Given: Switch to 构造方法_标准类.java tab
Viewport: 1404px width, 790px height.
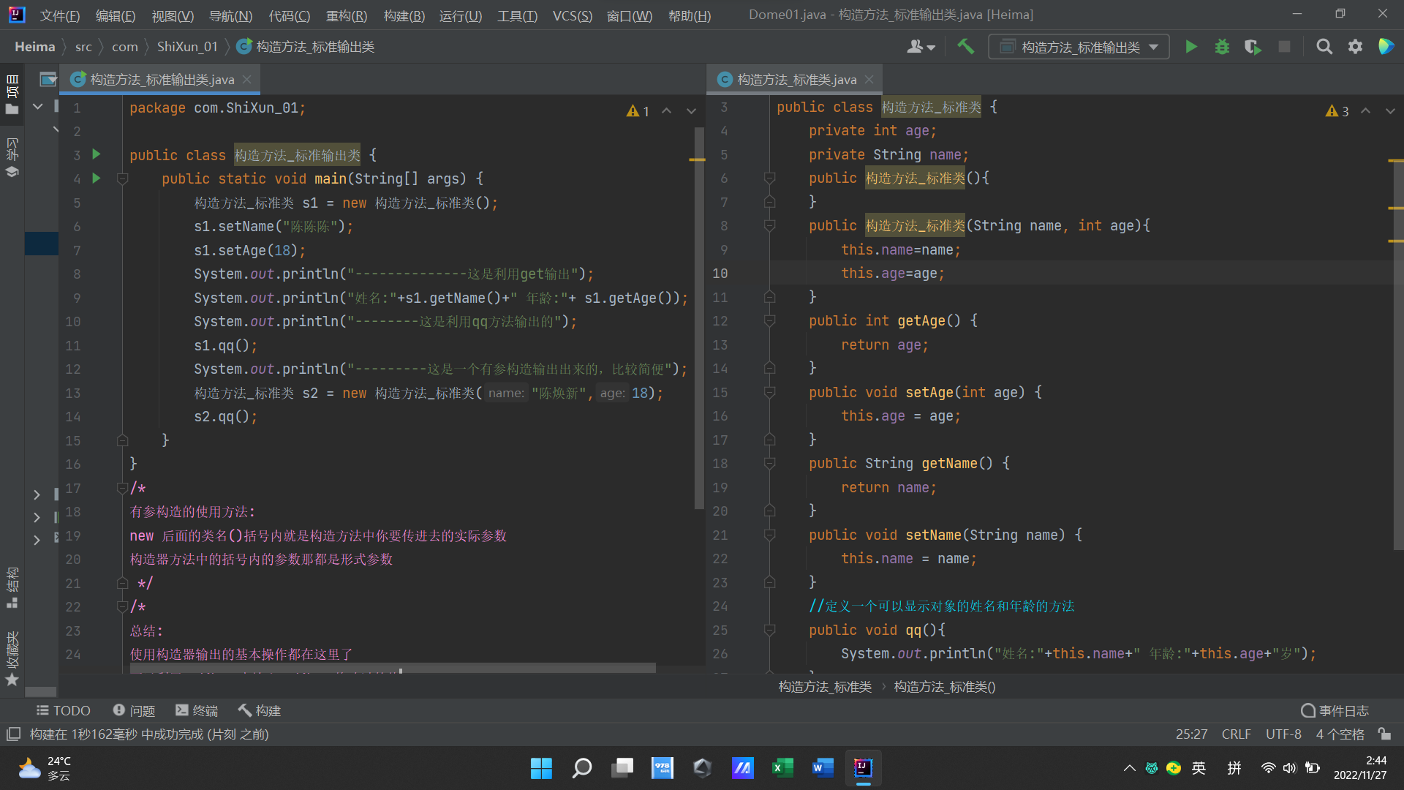Looking at the screenshot, I should [x=796, y=79].
